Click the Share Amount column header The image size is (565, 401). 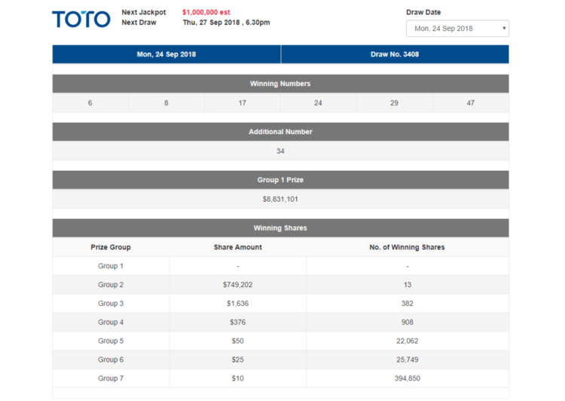(x=238, y=247)
